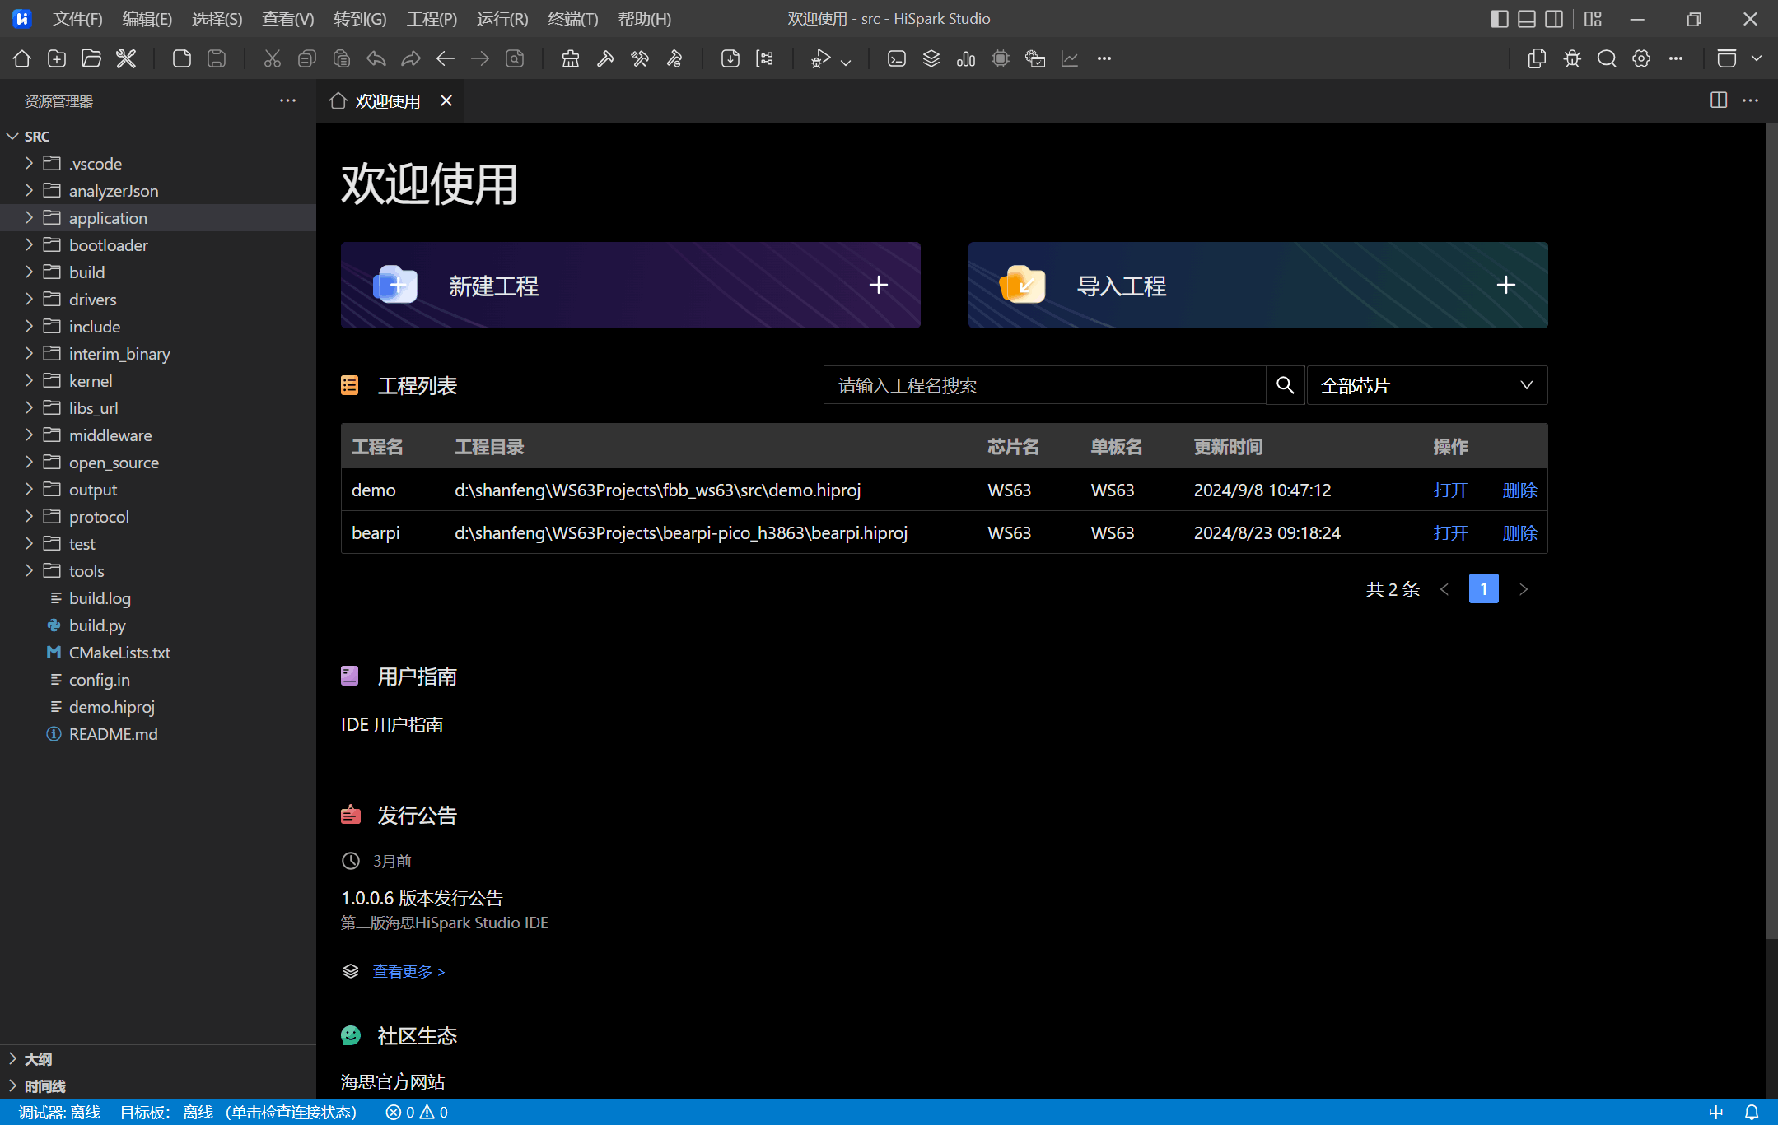Screen dimensions: 1778x1125
Task: Click the save disk toolbar icon
Action: point(217,58)
